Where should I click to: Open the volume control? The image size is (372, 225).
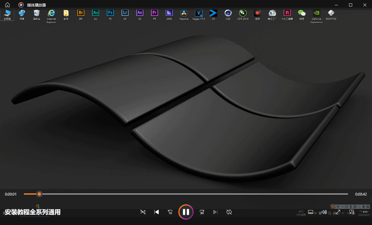tap(324, 212)
